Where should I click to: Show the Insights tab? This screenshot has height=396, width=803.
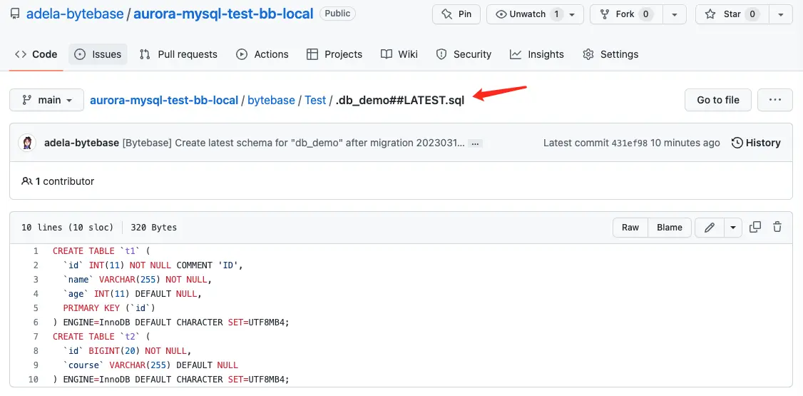click(x=537, y=54)
